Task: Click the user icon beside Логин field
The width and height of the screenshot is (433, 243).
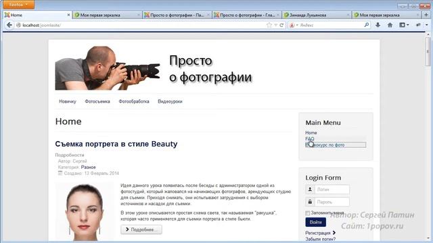Action: 310,190
